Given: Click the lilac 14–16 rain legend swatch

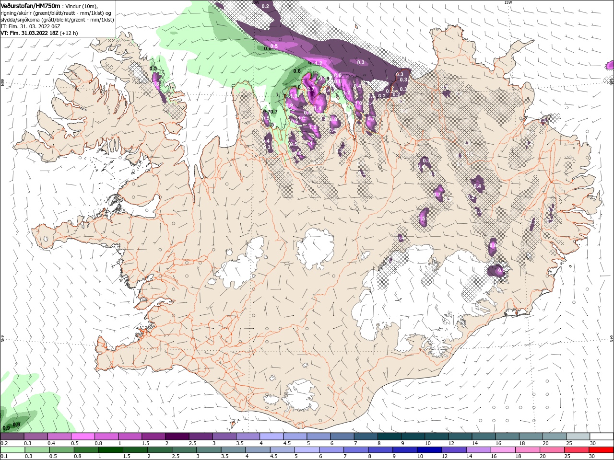Looking at the screenshot, I should pyautogui.click(x=478, y=450).
